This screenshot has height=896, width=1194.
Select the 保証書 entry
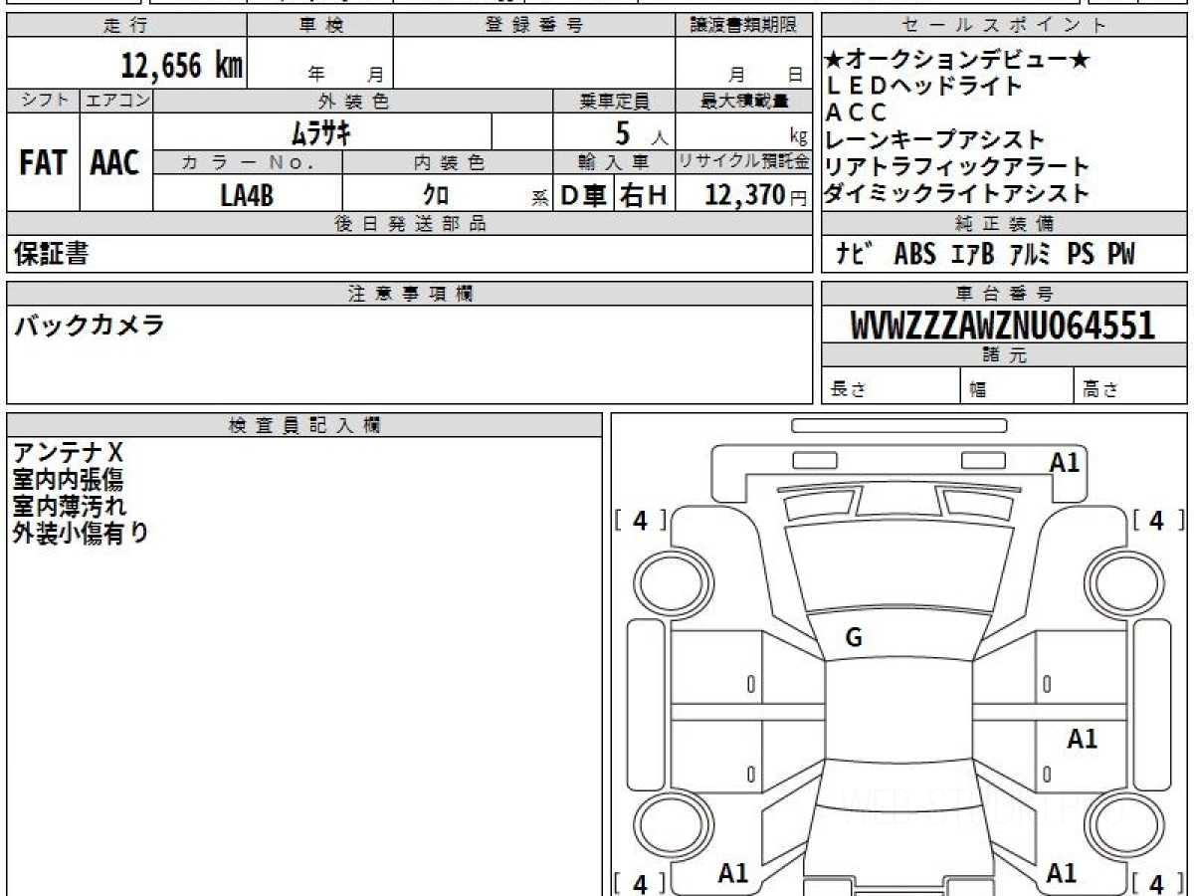(x=51, y=254)
